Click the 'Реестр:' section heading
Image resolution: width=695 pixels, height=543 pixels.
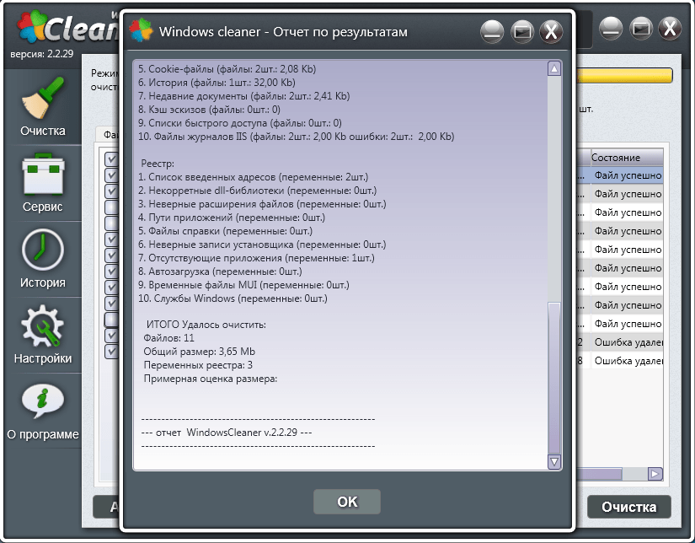[158, 164]
